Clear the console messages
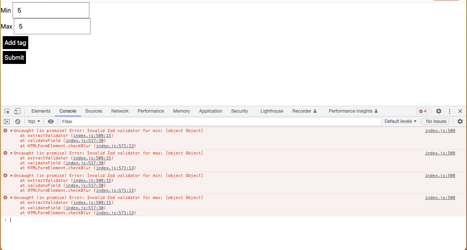Image resolution: width=467 pixels, height=250 pixels. coord(18,121)
